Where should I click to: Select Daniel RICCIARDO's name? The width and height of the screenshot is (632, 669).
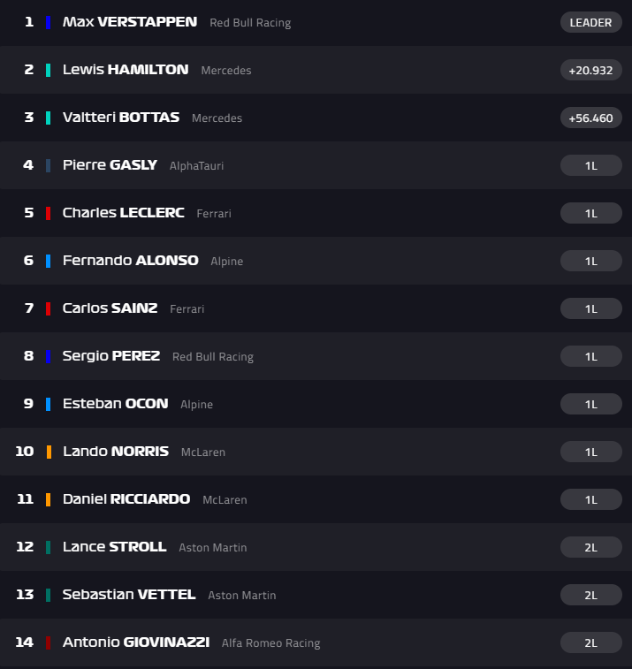coord(126,498)
